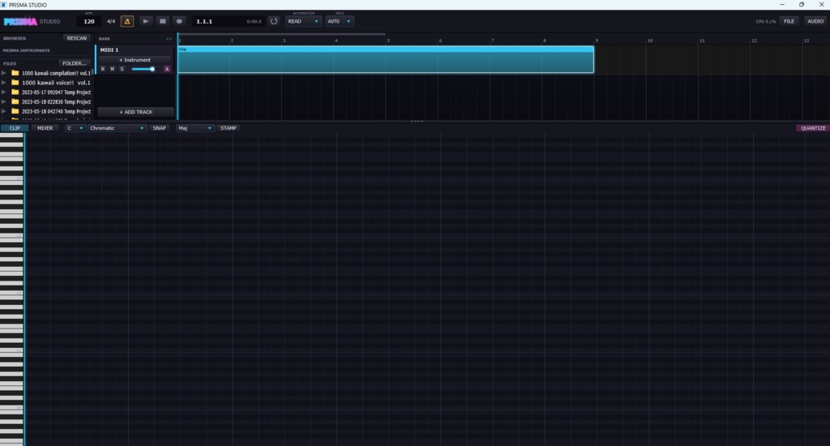This screenshot has height=446, width=830.
Task: Toggle the loop cycle icon
Action: coord(274,21)
